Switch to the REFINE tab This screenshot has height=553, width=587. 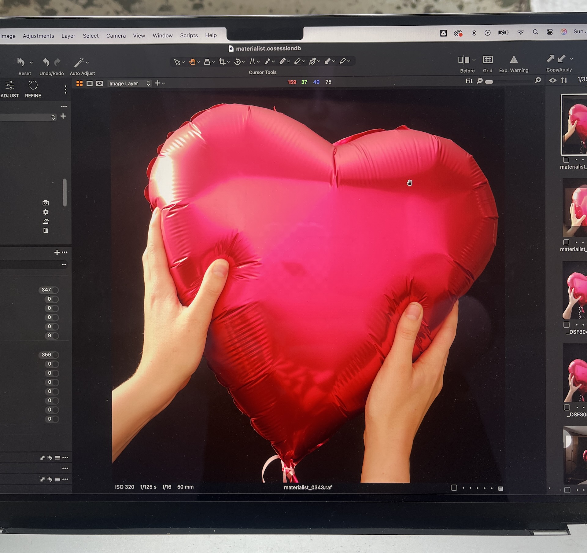[33, 89]
